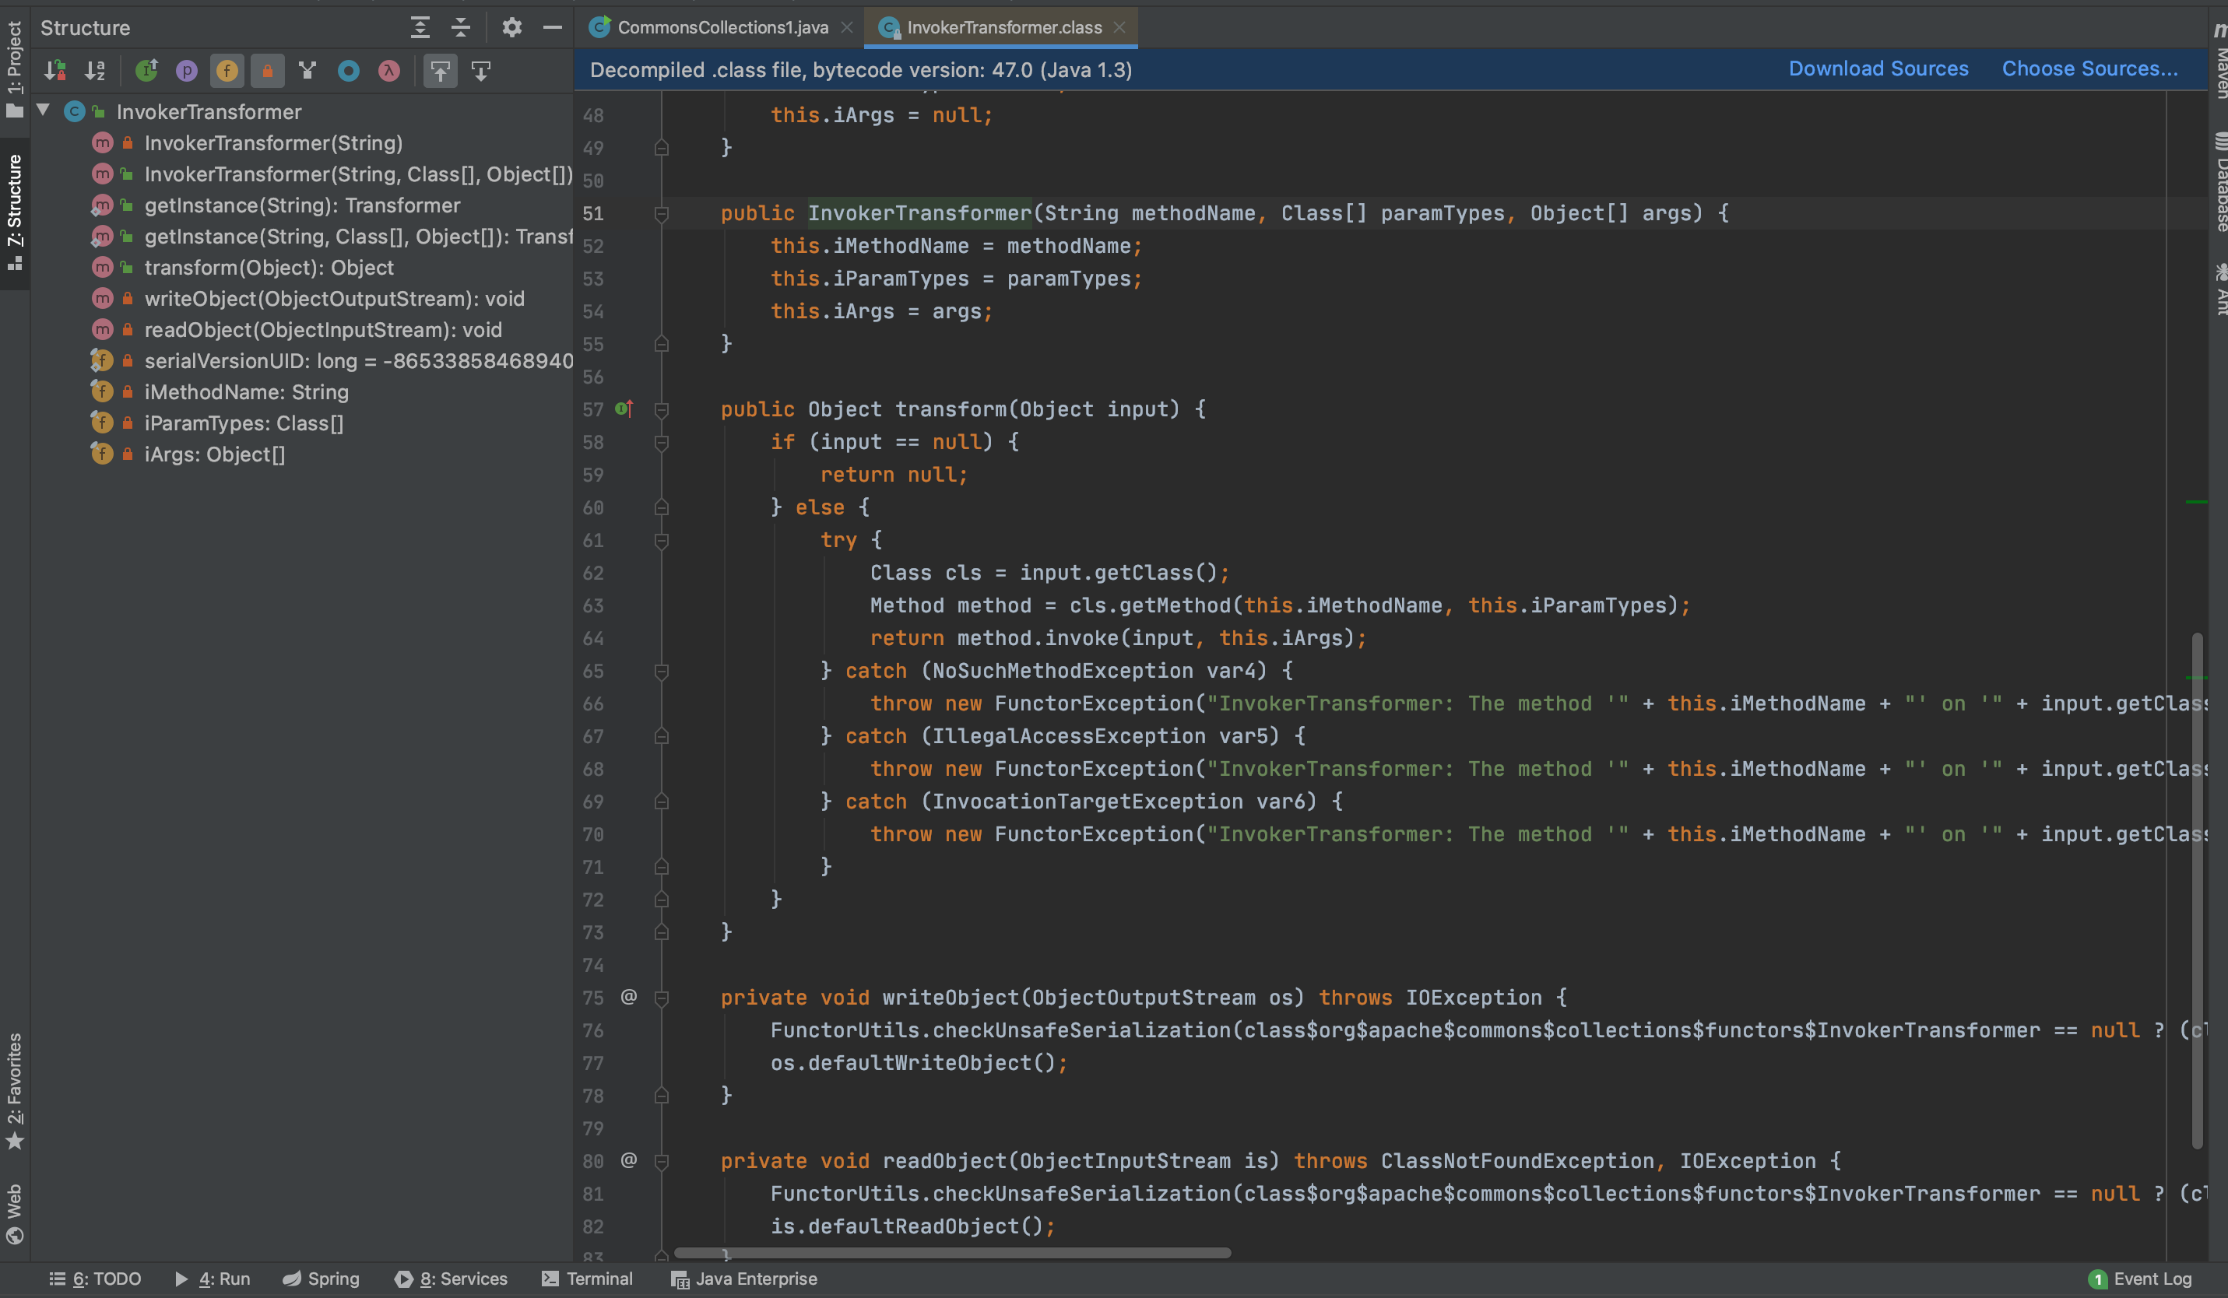
Task: Toggle Show Lambdas icon
Action: coord(389,71)
